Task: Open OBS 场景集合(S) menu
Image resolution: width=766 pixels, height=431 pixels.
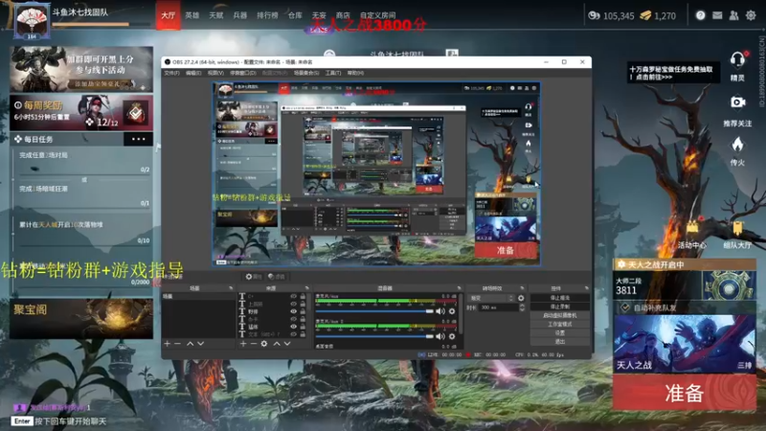Action: (306, 73)
